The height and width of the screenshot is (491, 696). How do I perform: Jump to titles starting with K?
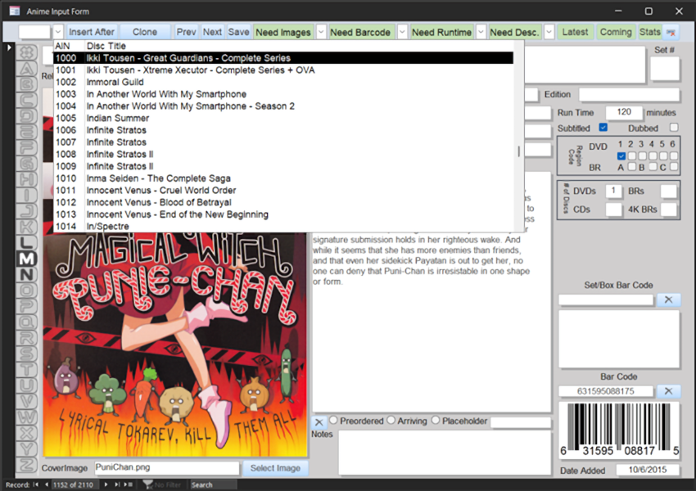pyautogui.click(x=26, y=227)
